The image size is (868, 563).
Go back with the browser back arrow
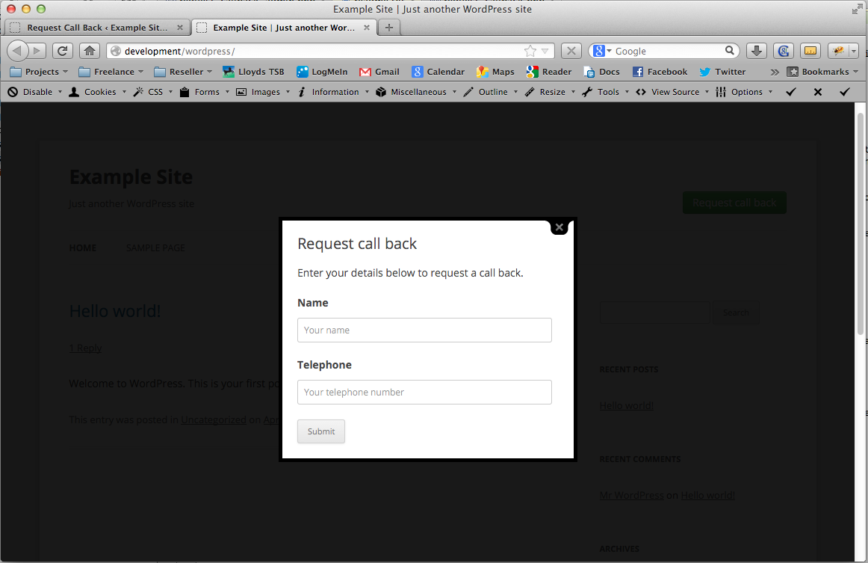17,51
